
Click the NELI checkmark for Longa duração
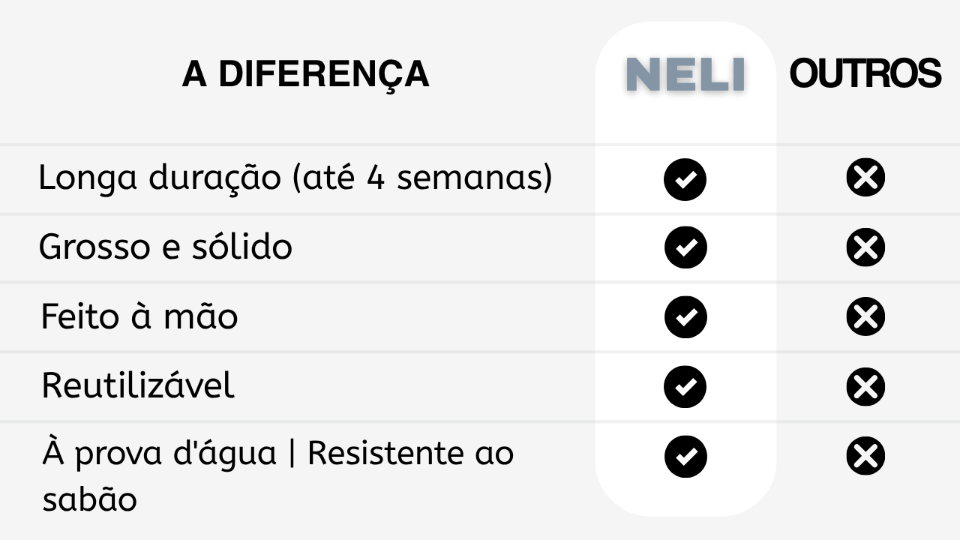[685, 179]
